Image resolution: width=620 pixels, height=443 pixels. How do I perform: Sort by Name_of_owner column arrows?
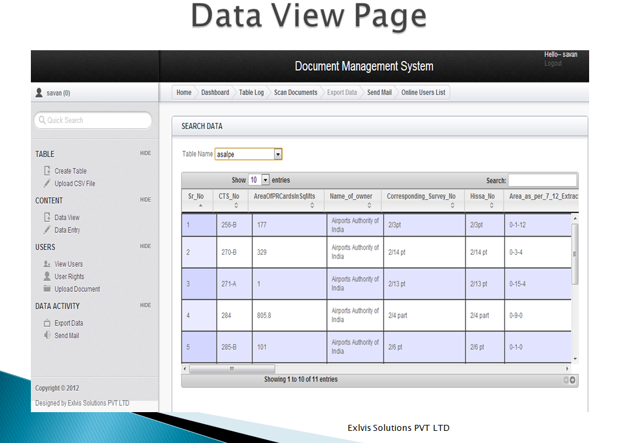click(369, 205)
